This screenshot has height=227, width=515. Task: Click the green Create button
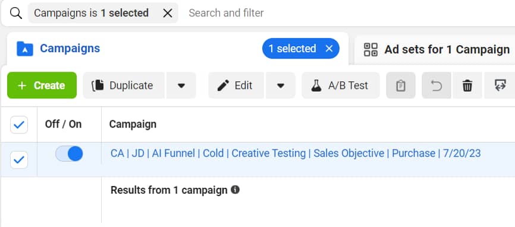(x=42, y=85)
